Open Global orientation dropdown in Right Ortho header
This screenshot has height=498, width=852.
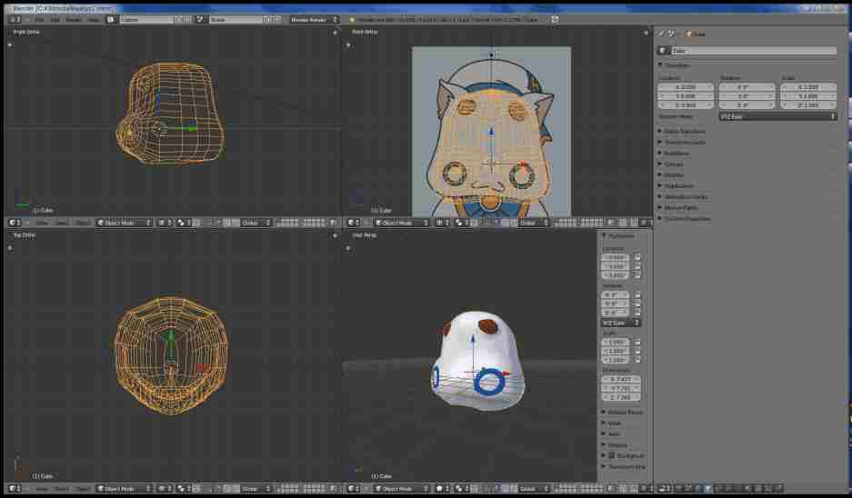[x=256, y=223]
